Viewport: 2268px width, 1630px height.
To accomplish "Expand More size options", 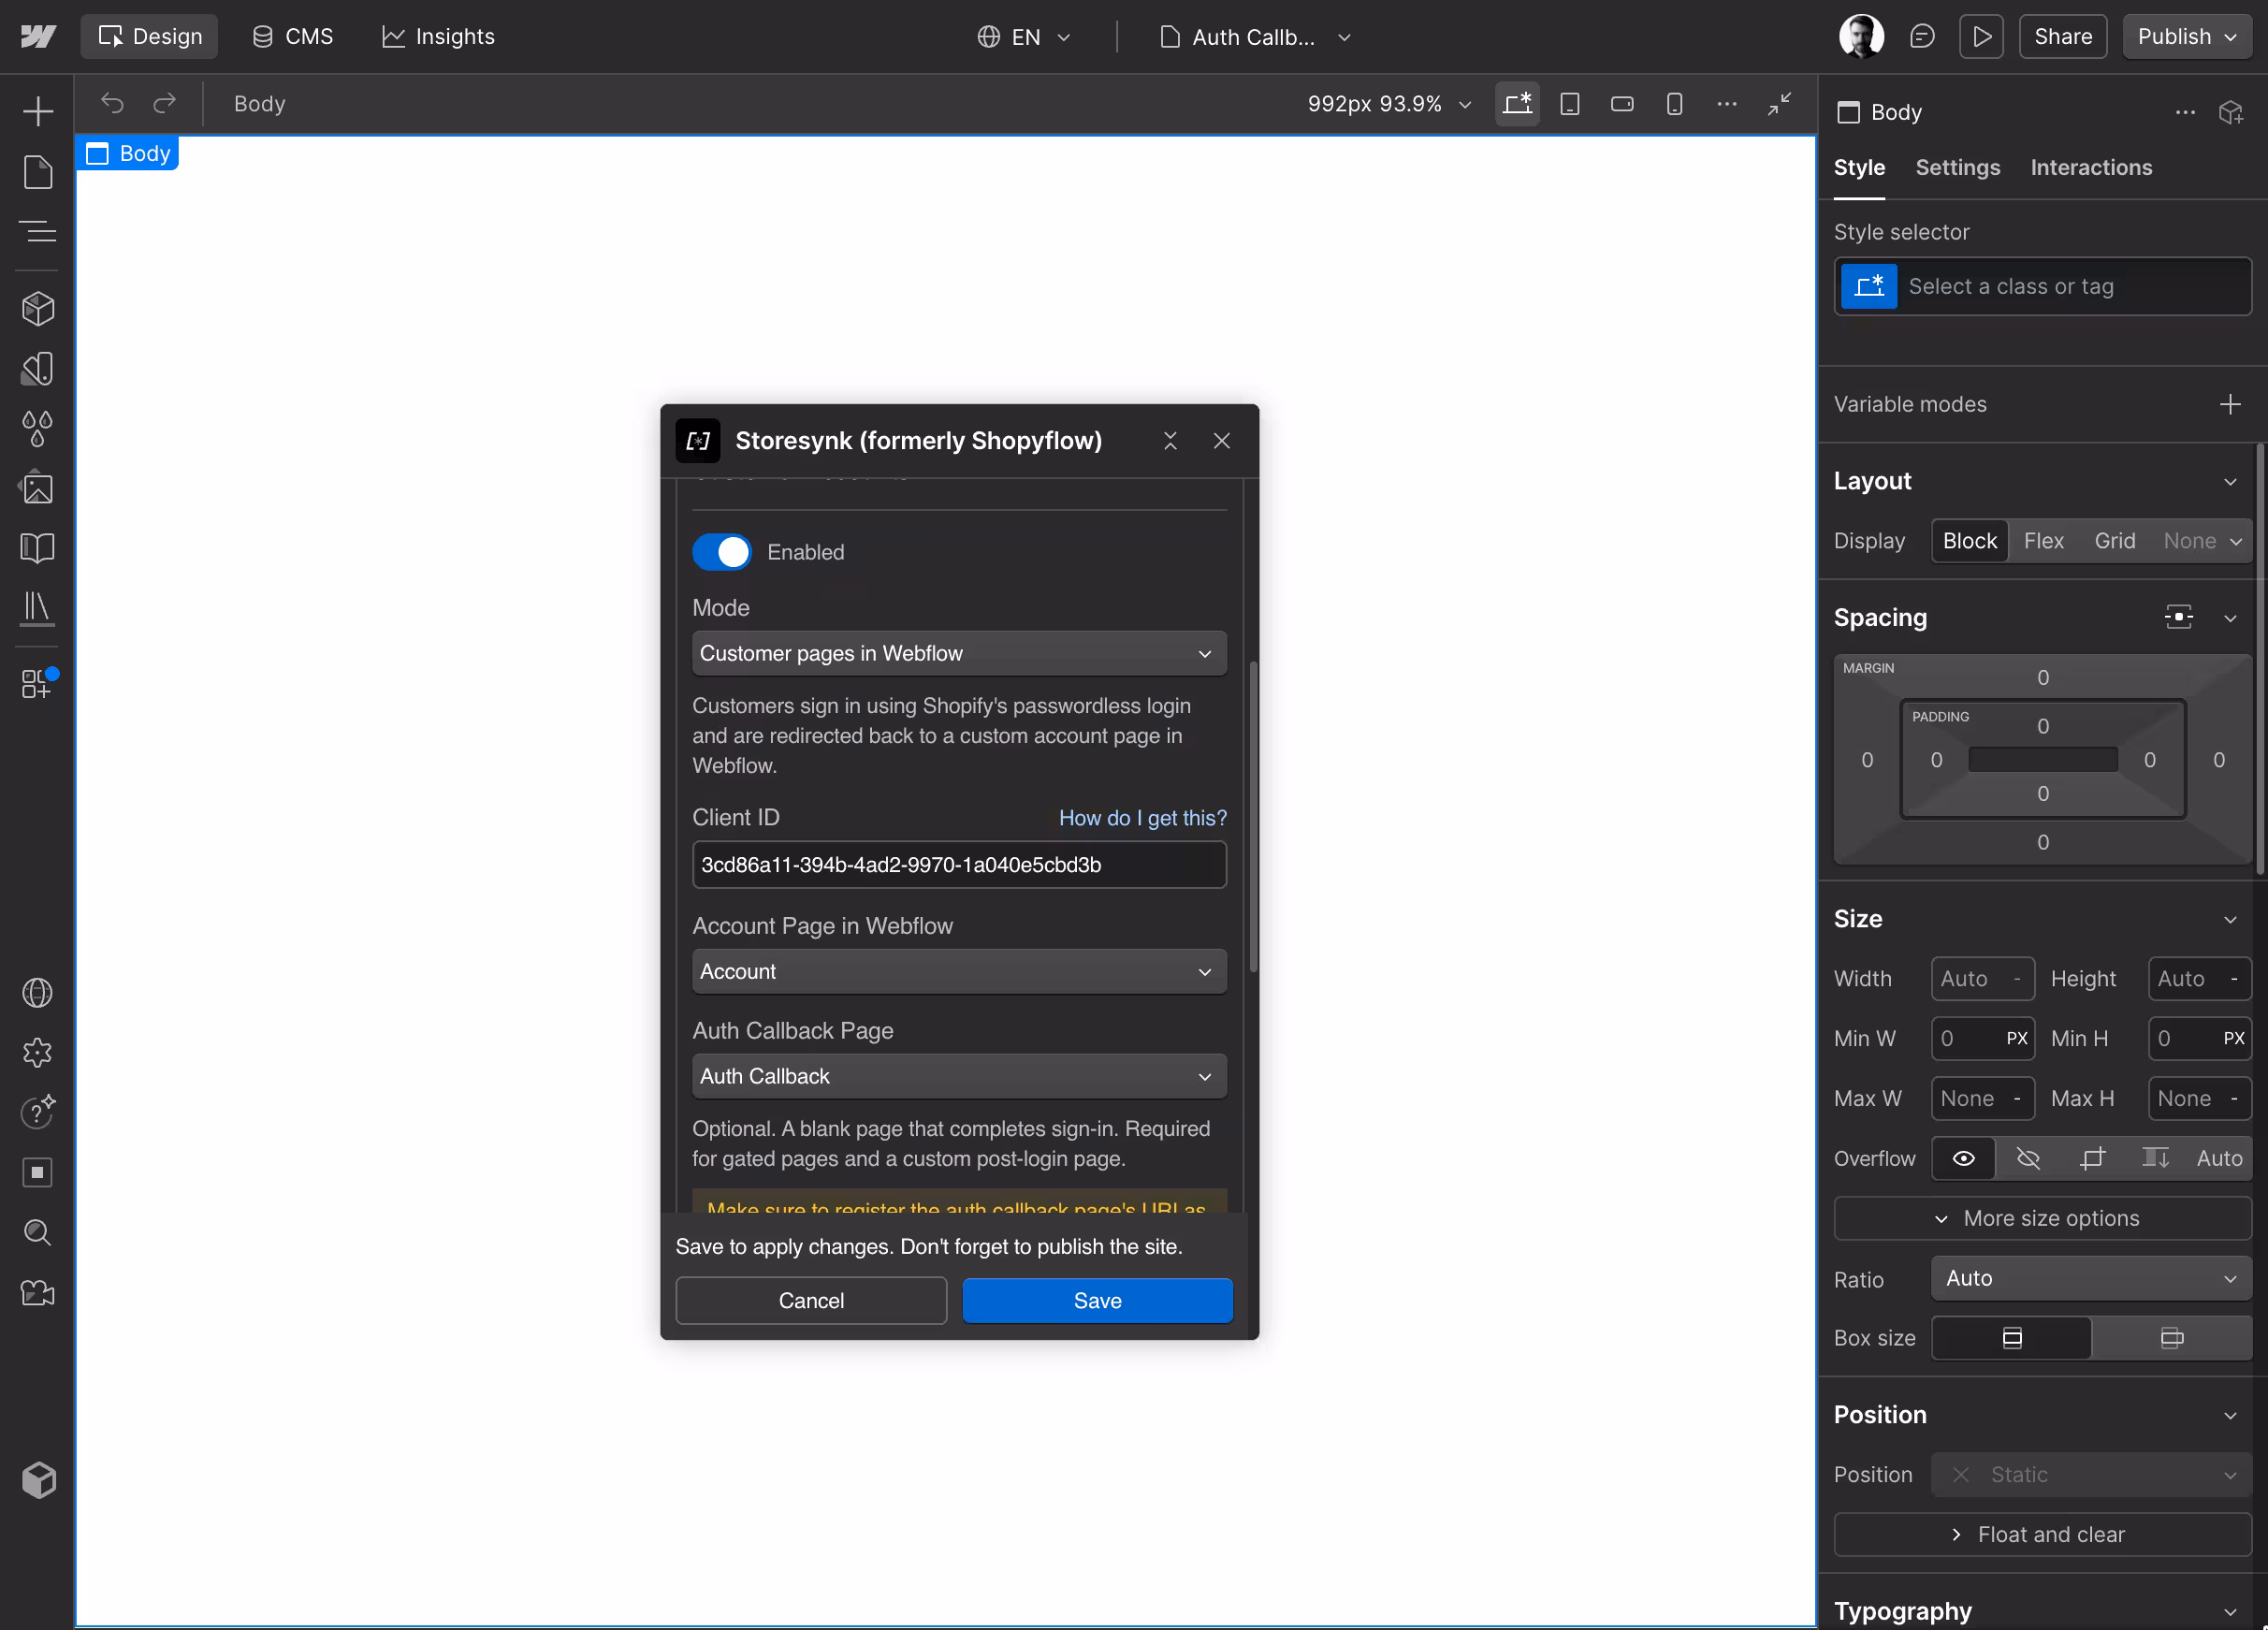I will (x=2042, y=1218).
